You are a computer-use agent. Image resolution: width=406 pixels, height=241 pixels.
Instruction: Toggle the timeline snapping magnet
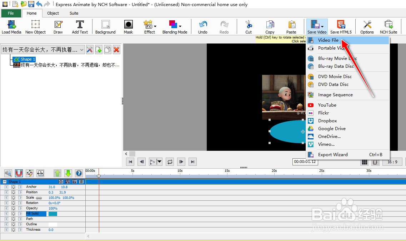click(x=19, y=173)
